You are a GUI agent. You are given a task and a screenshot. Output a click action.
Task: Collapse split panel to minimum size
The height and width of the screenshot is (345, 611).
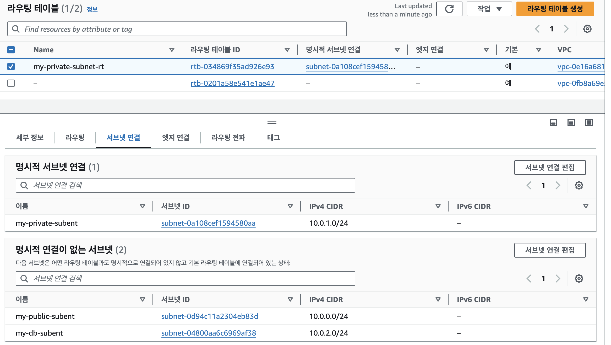[553, 123]
